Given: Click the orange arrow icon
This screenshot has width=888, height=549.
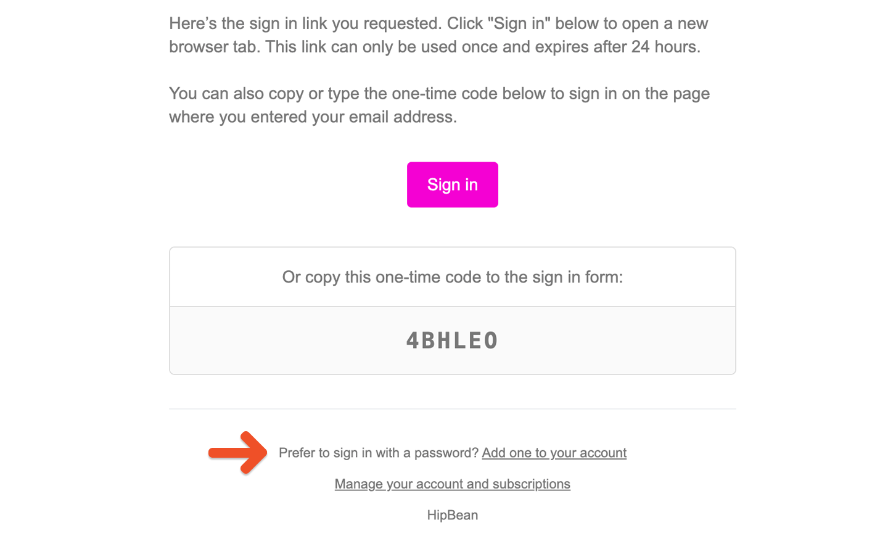Looking at the screenshot, I should pyautogui.click(x=237, y=453).
